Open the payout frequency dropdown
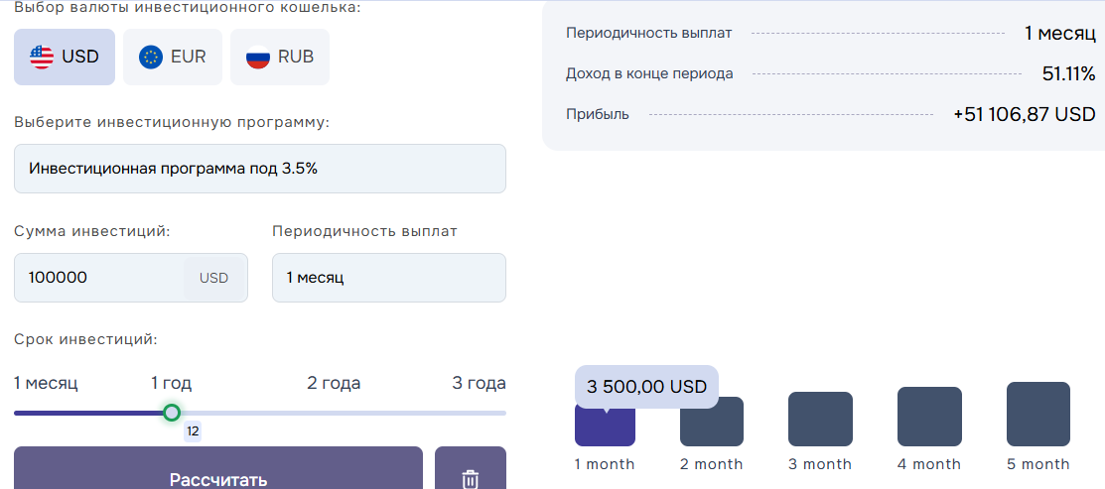The width and height of the screenshot is (1105, 489). click(389, 278)
